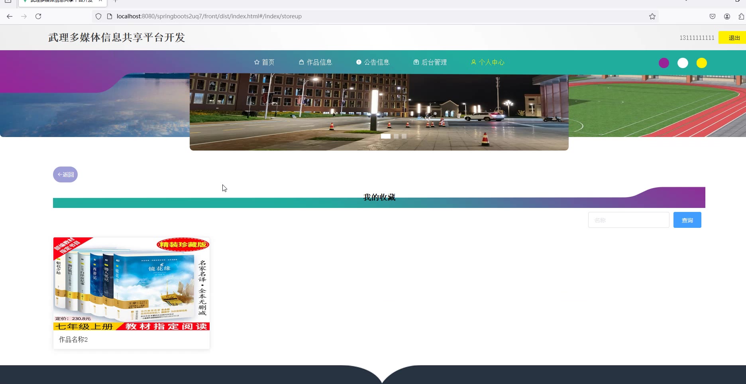
Task: Click the 我的收藏 heading
Action: 379,197
